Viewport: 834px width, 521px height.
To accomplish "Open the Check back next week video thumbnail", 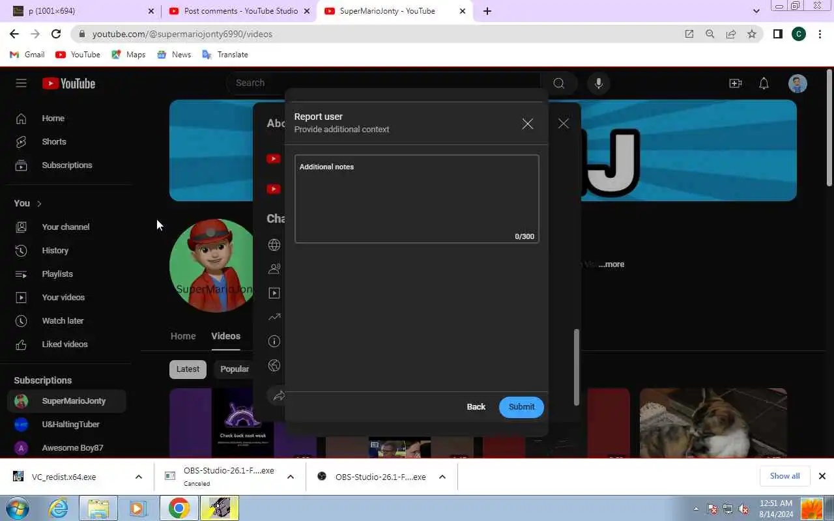I will pos(243,423).
